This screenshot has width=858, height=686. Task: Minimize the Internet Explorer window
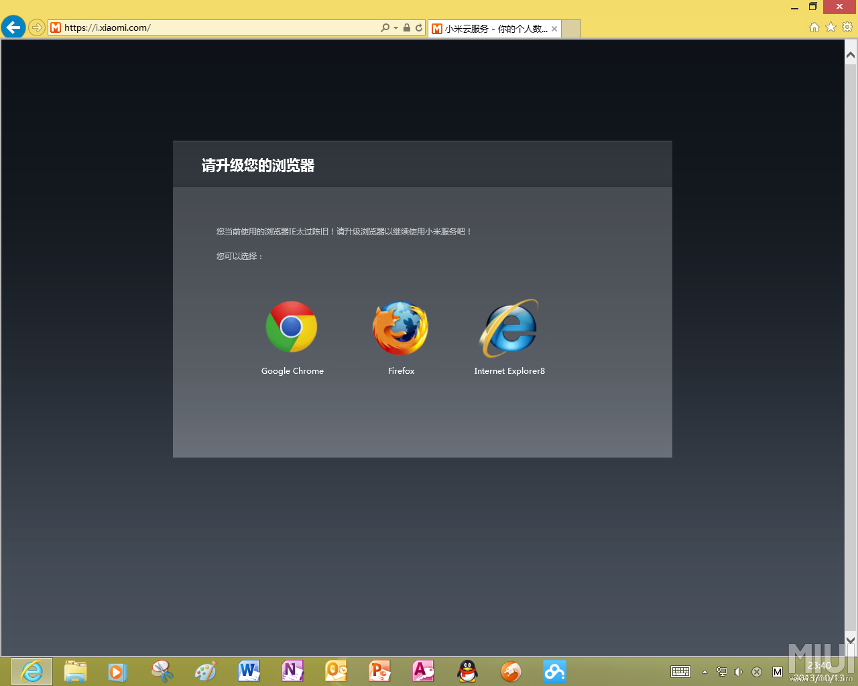pyautogui.click(x=794, y=7)
